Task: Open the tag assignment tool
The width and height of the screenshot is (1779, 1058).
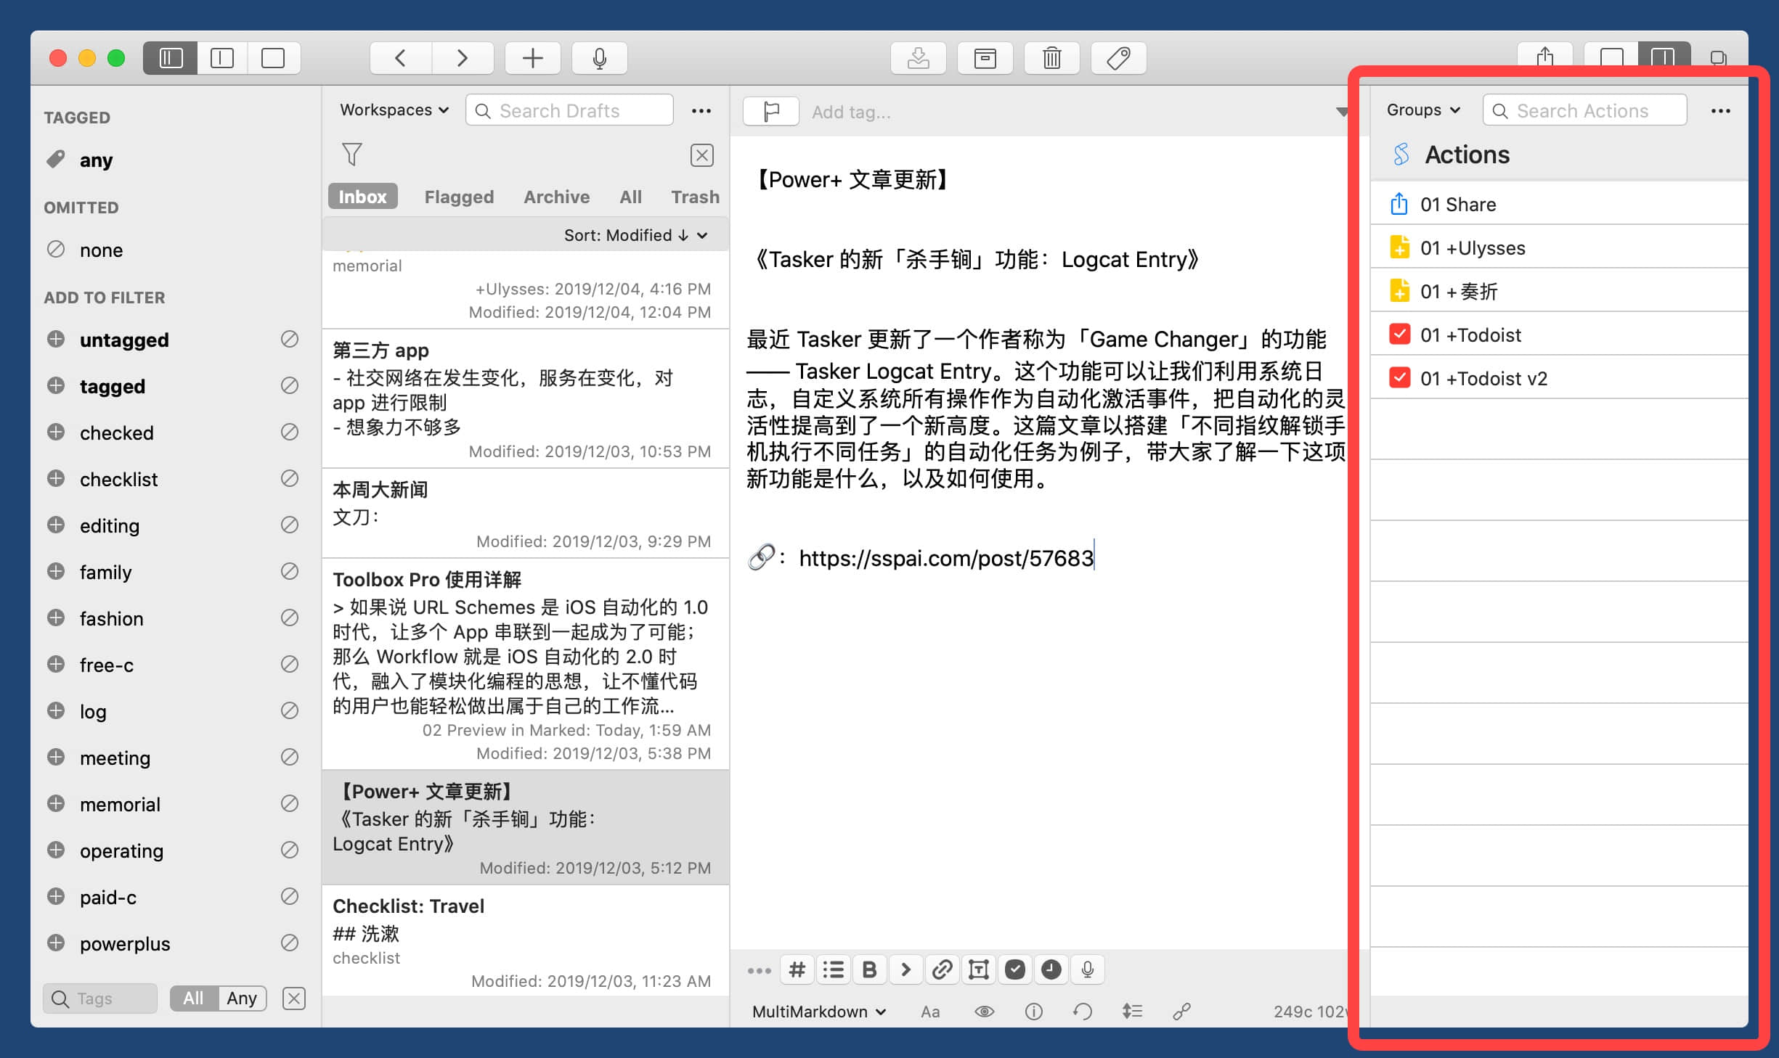Action: 1118,58
